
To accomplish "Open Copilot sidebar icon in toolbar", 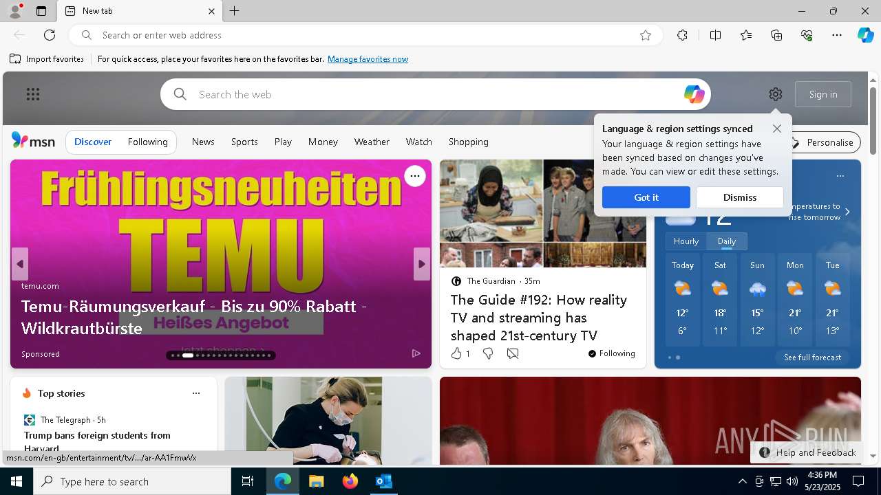I will (x=865, y=35).
